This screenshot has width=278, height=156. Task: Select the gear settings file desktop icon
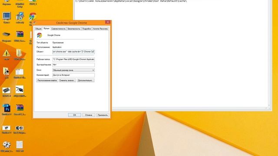(x=7, y=145)
